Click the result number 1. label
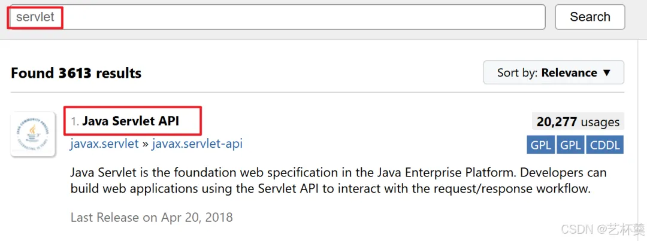647x241 pixels. 75,121
